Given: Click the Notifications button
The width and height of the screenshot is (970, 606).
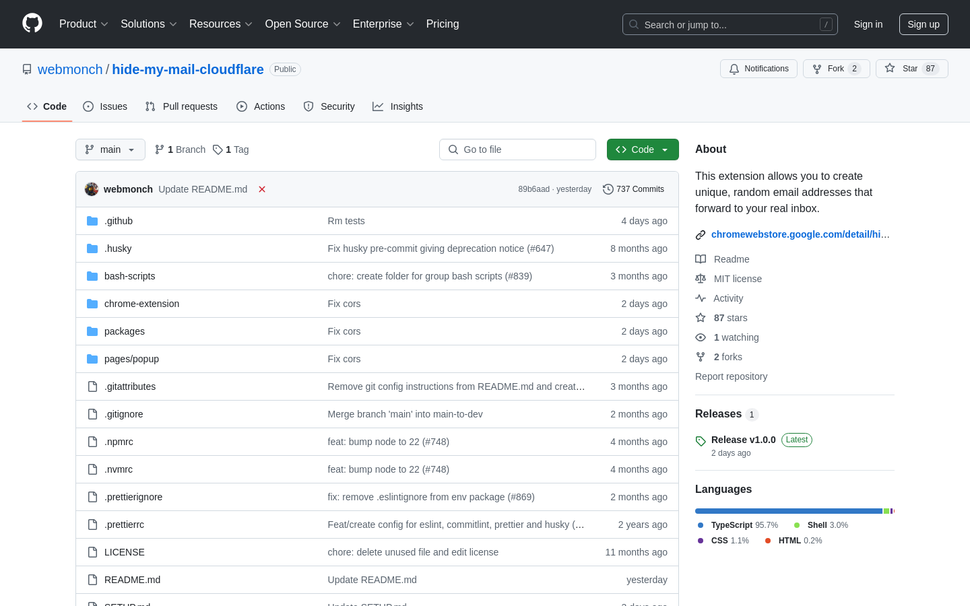Looking at the screenshot, I should [x=758, y=69].
